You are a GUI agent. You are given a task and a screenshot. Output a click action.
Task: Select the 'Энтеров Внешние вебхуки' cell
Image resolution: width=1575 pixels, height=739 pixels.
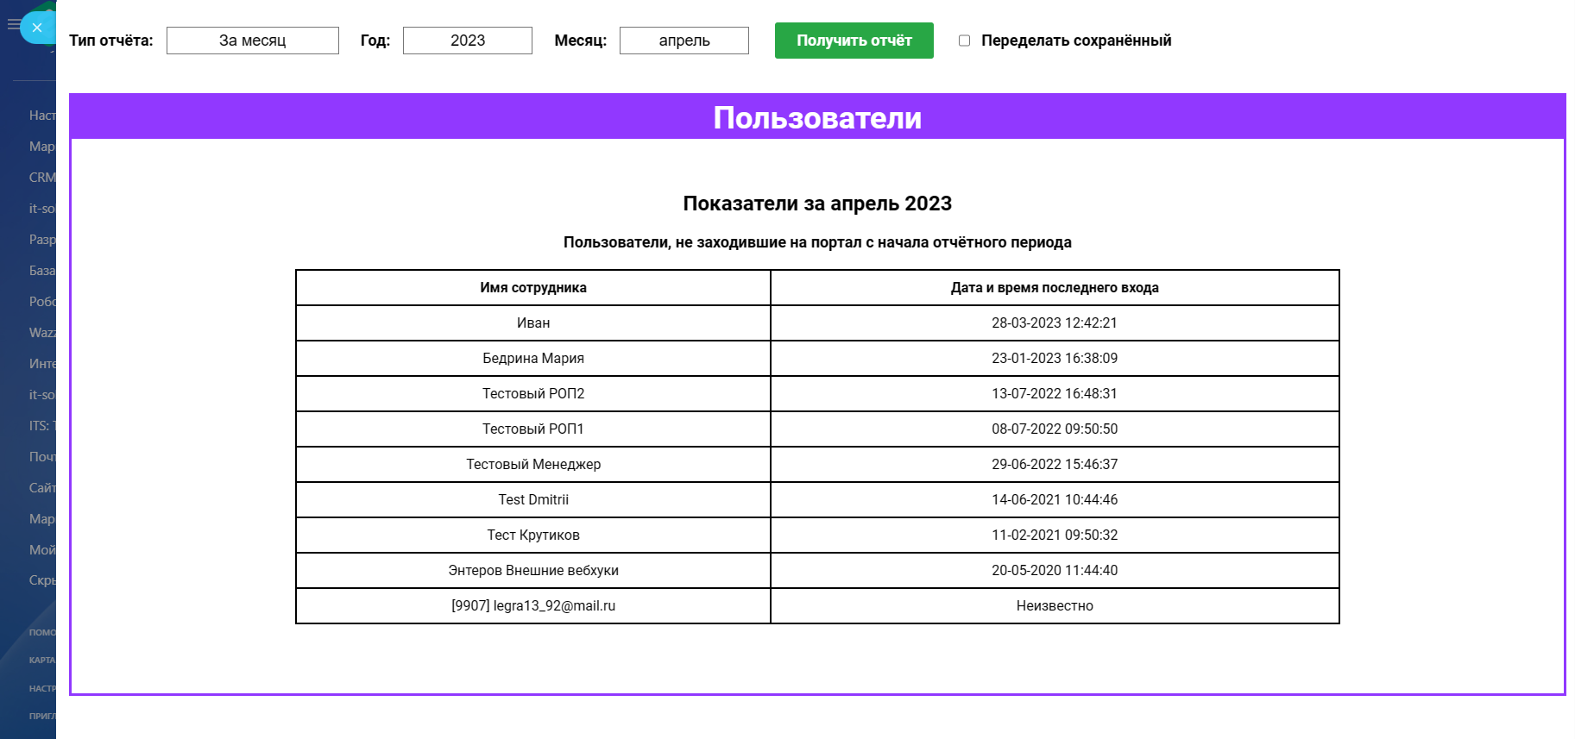tap(533, 571)
